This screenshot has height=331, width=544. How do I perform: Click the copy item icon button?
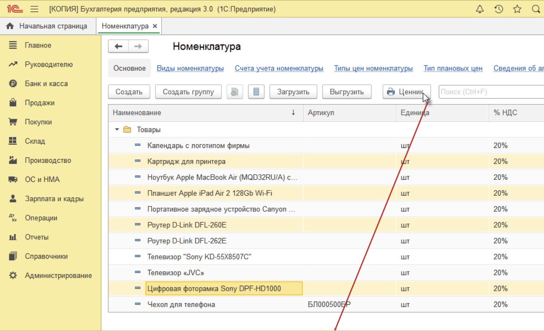235,92
